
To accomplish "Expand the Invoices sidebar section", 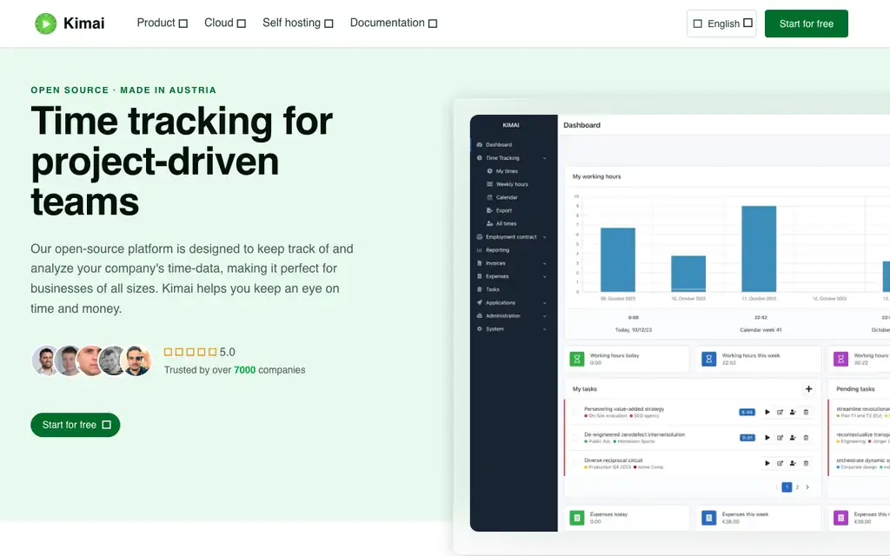I will 544,263.
